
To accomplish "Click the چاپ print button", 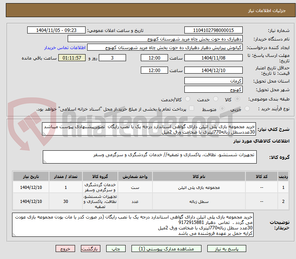I will tap(116, 248).
